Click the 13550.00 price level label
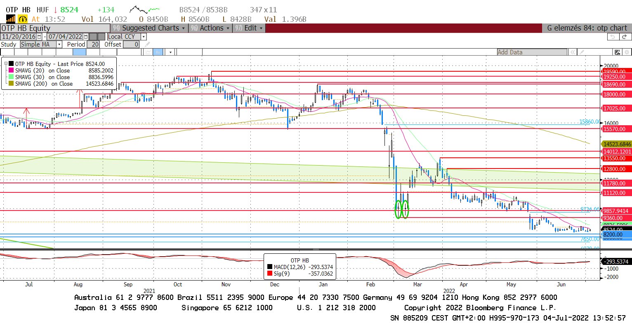Screen dimensions: 632x330 click(617, 158)
